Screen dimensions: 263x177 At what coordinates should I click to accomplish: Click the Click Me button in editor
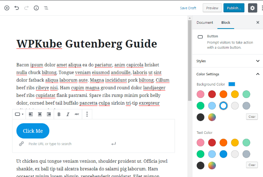coord(33,131)
